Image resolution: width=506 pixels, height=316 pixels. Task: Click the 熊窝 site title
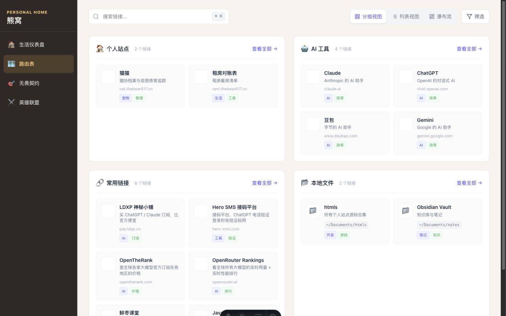tap(14, 21)
